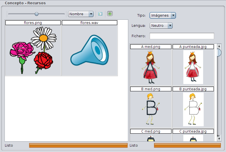Click the right Listo progress bar
The image size is (226, 152).
coord(187,146)
